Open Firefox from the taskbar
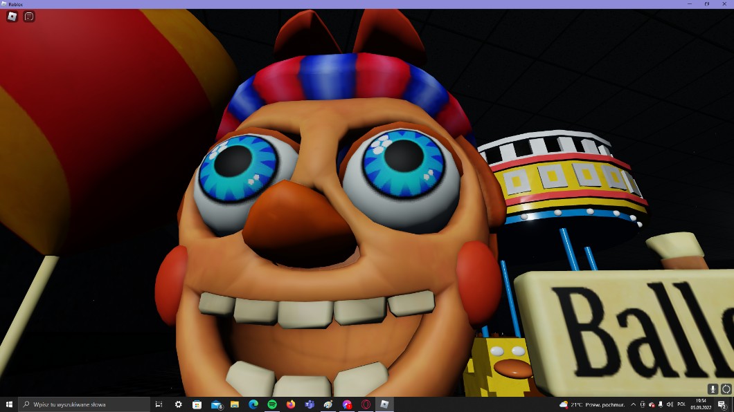734x412 pixels. (x=291, y=404)
